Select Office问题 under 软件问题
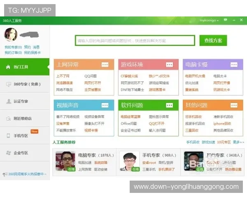247x197 pixels. pos(129,124)
